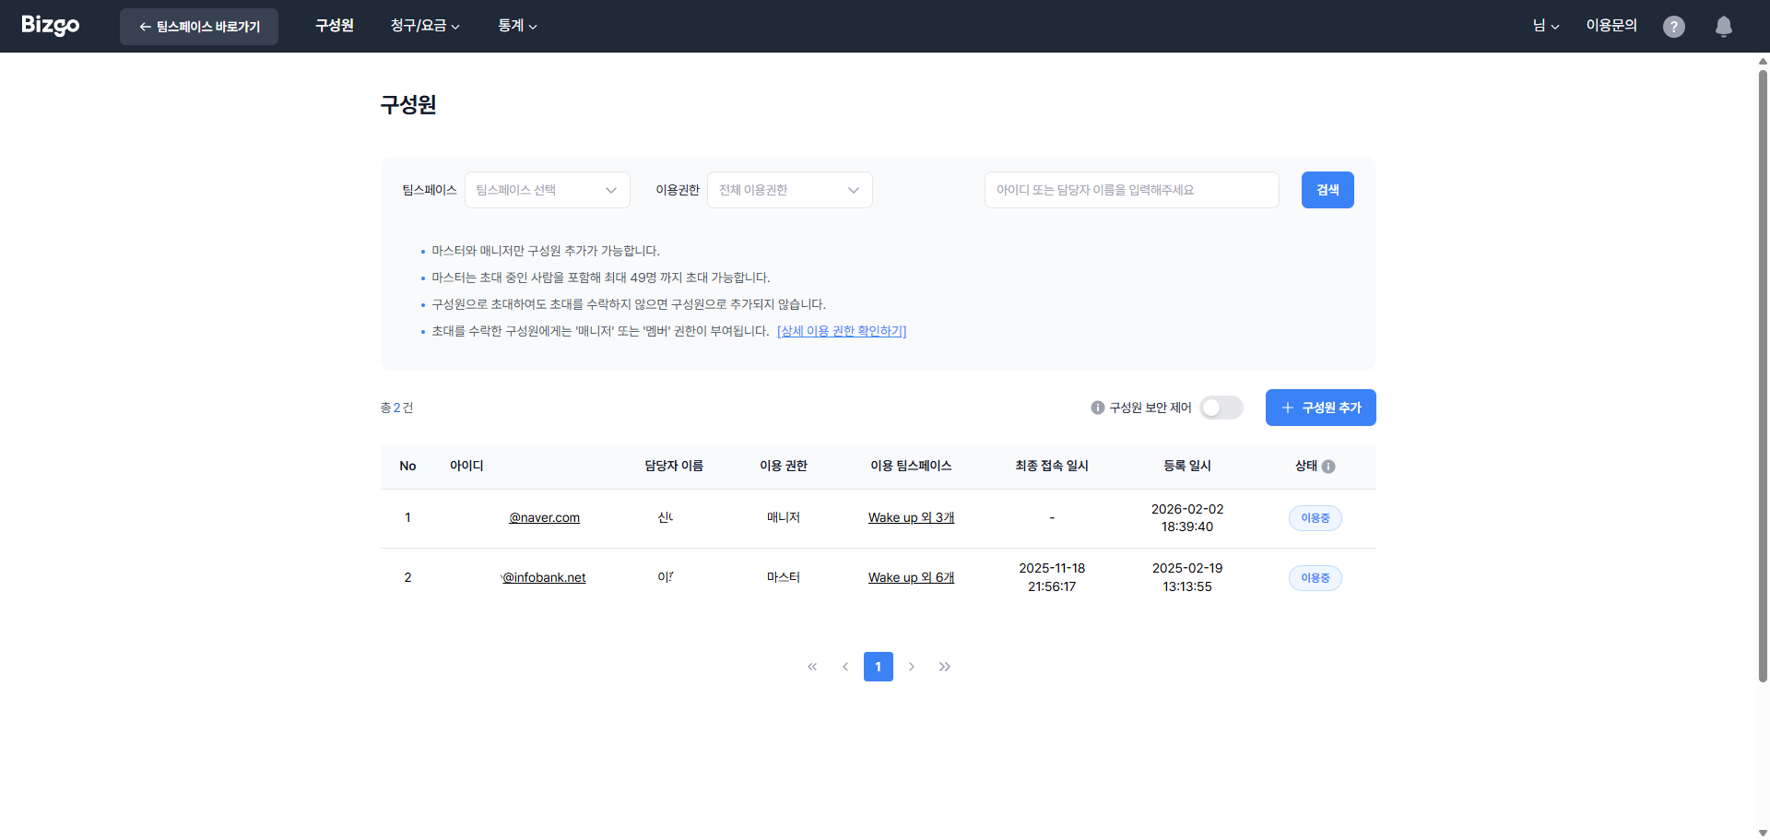Viewport: 1770px width, 840px height.
Task: Go to the previous page arrow
Action: pos(845,667)
